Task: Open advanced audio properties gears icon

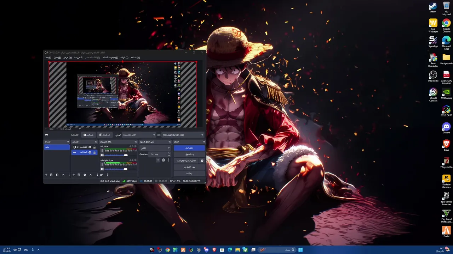Action: [x=101, y=175]
